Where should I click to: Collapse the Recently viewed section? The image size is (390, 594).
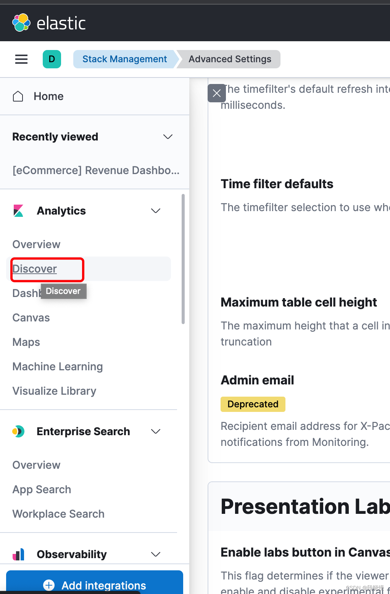[168, 137]
